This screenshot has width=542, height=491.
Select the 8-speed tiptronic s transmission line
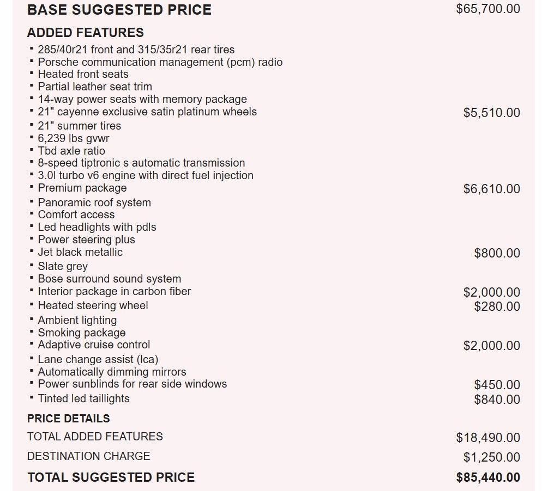(x=141, y=163)
